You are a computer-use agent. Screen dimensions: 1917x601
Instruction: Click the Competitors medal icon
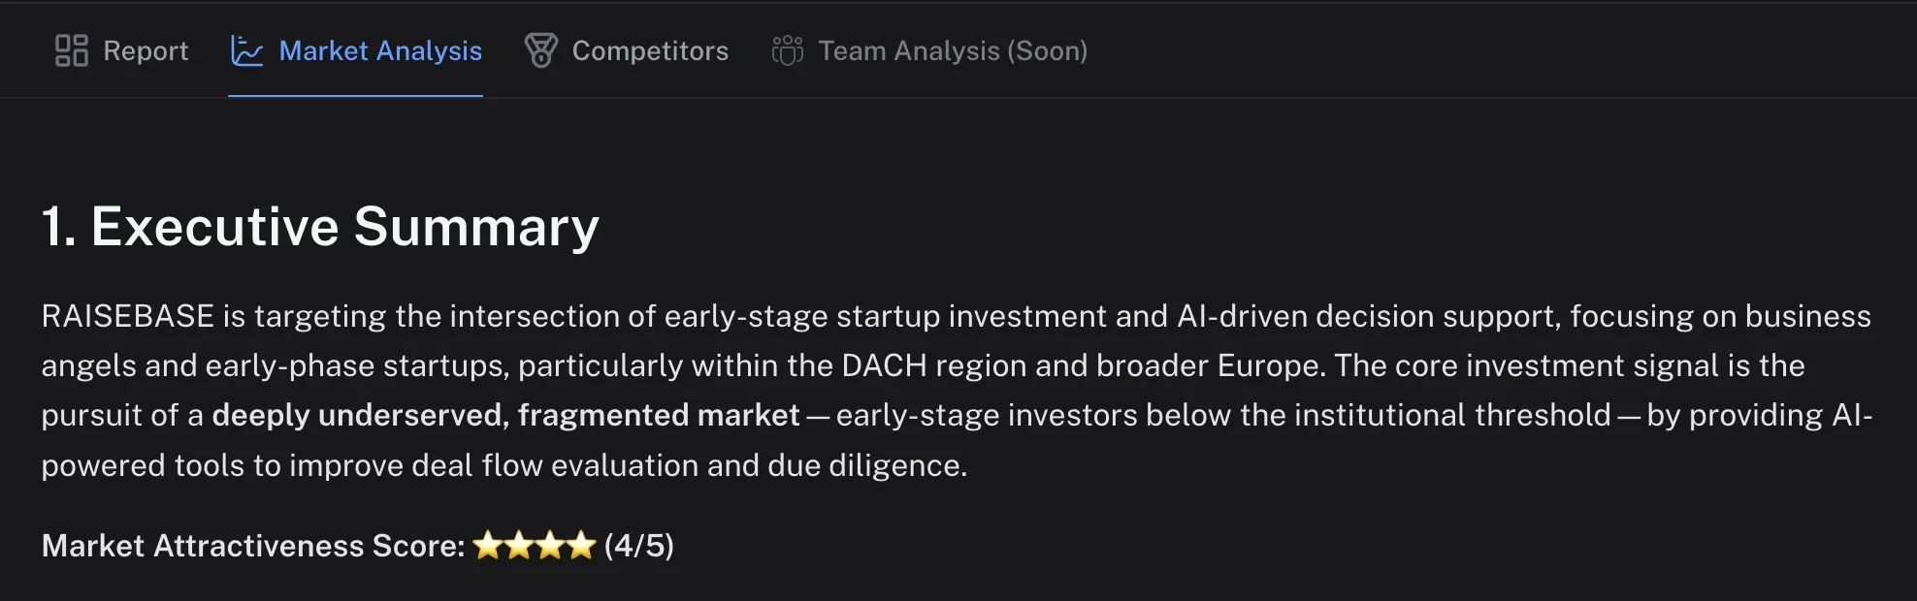[x=540, y=50]
